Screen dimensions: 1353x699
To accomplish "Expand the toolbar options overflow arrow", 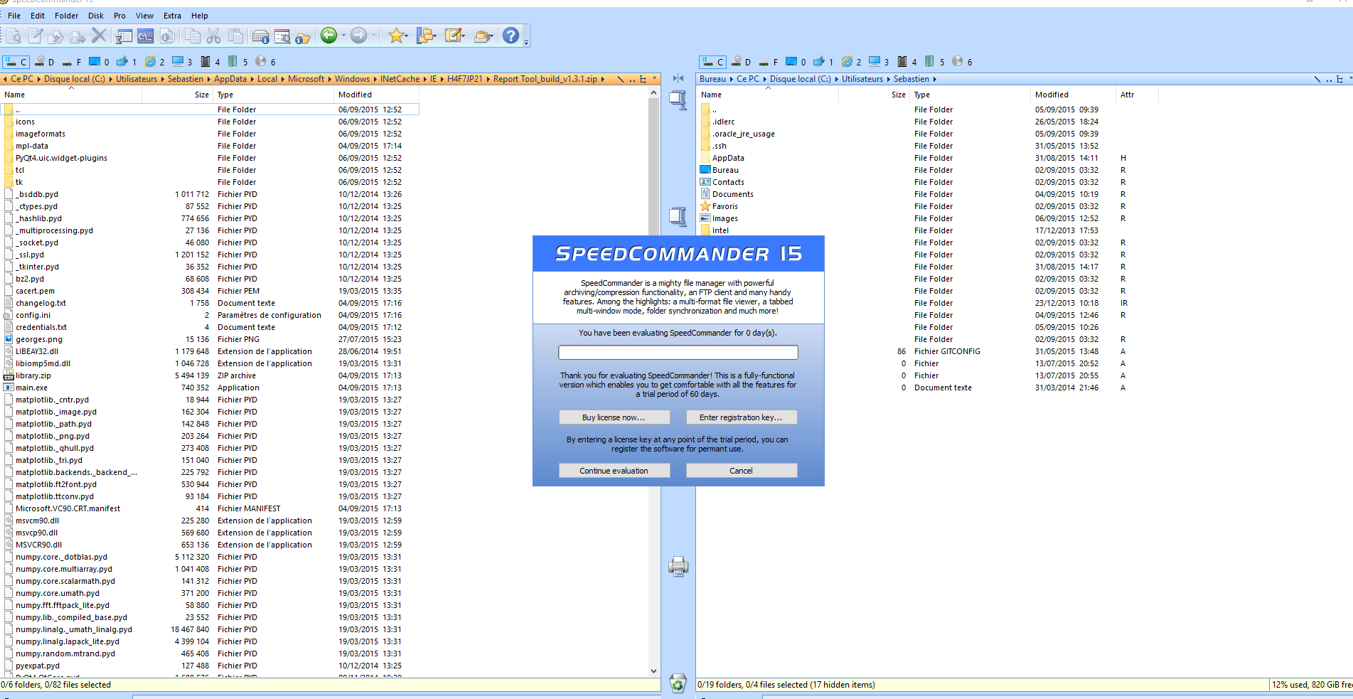I will coord(526,43).
